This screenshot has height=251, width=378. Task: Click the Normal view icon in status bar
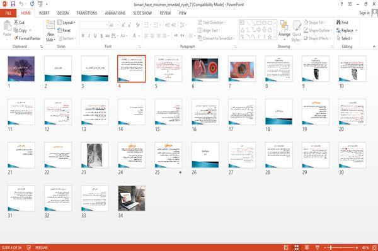[x=286, y=247]
